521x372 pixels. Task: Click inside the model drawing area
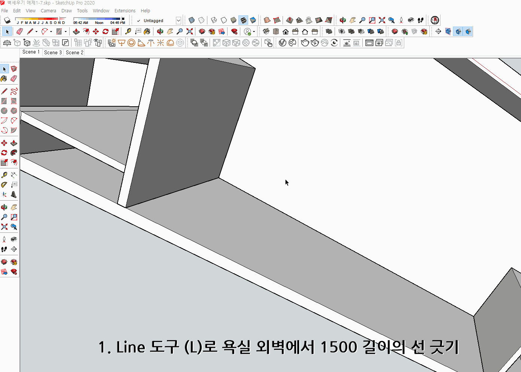pos(299,187)
